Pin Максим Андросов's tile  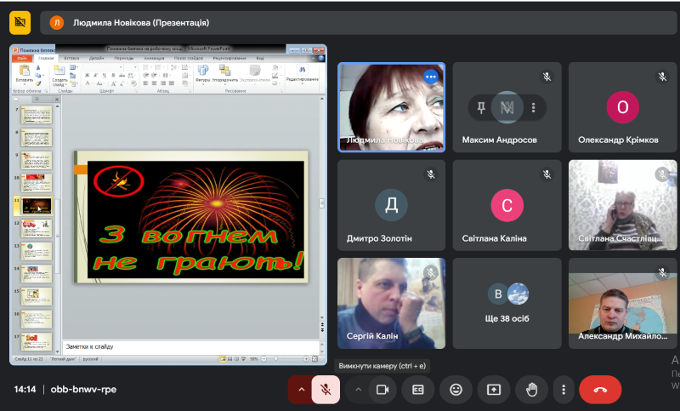[481, 107]
